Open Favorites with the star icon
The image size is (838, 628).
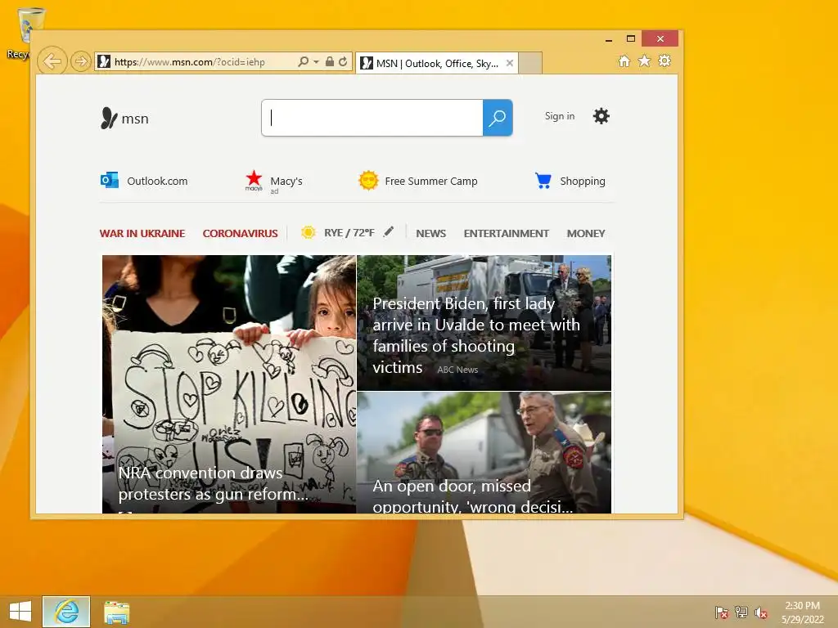click(645, 61)
